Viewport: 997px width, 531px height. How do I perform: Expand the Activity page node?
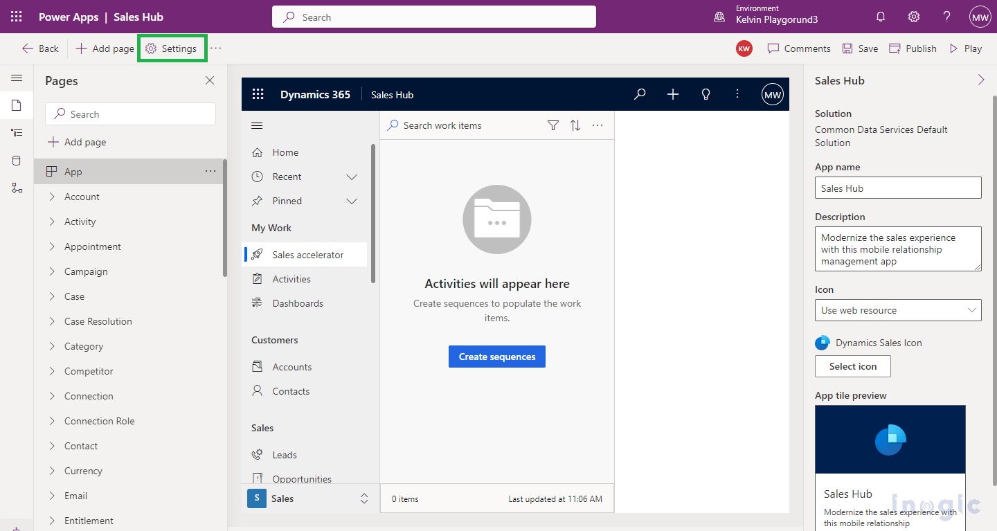point(52,222)
